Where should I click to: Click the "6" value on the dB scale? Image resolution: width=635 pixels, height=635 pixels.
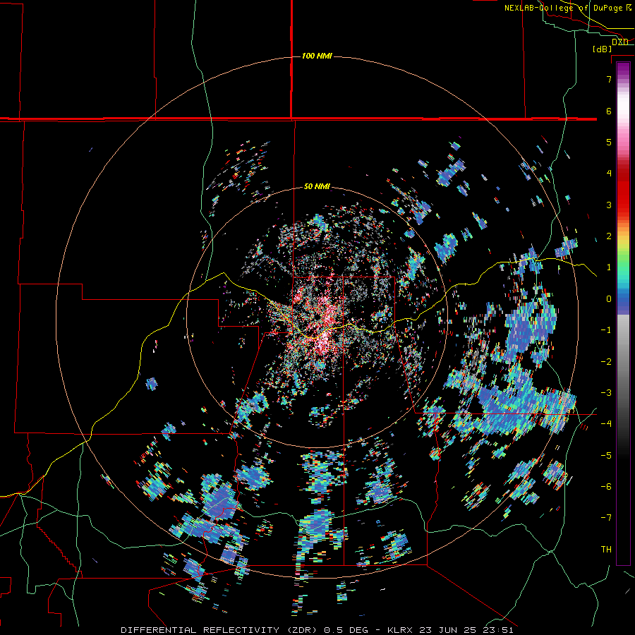point(609,111)
